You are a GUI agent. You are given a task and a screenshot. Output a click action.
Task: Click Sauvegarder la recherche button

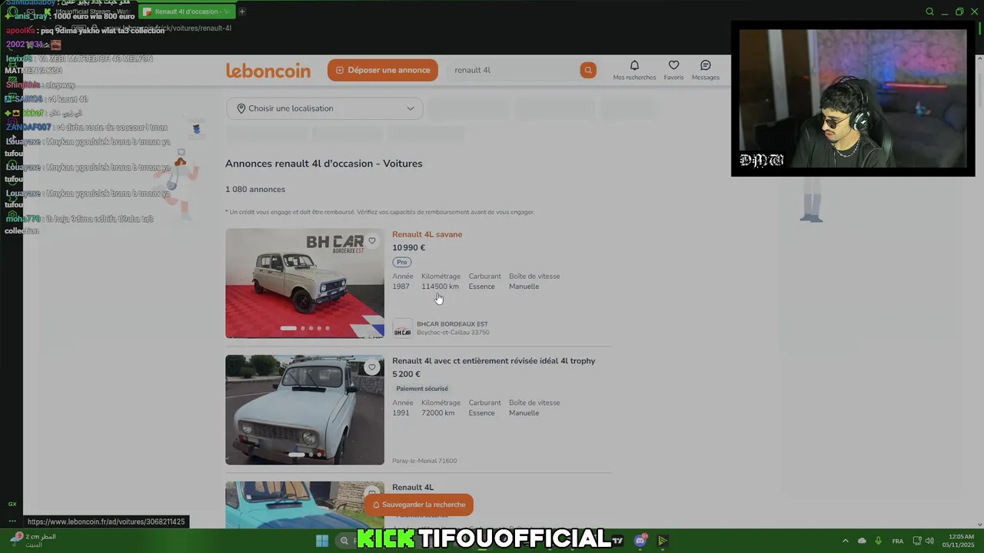(419, 505)
